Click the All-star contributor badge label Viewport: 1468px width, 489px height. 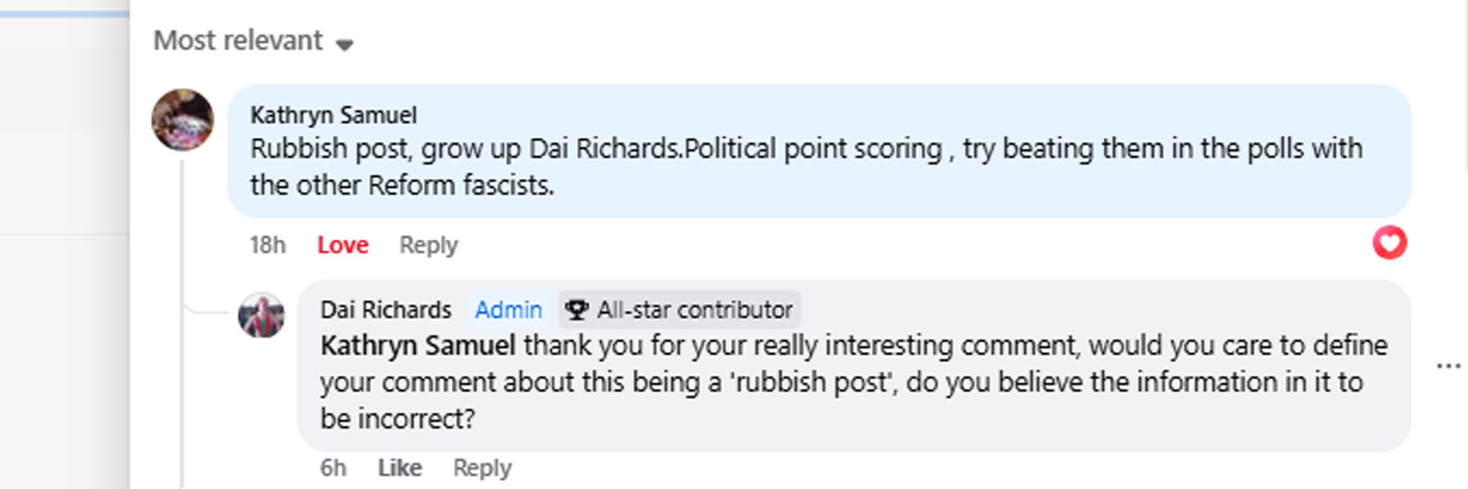coord(695,310)
